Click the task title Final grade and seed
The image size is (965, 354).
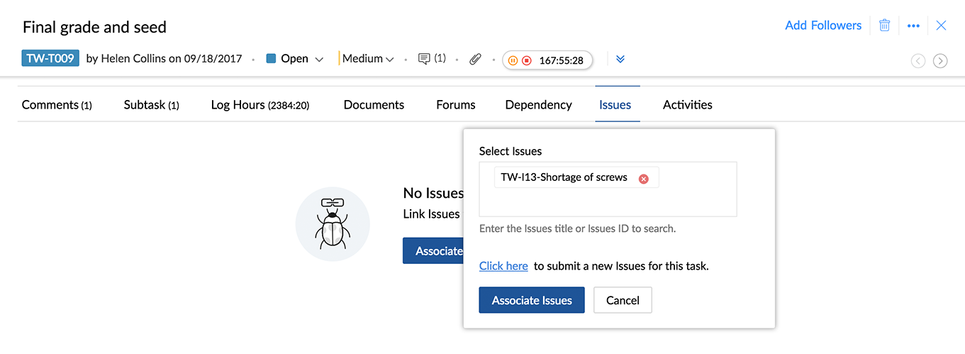94,28
